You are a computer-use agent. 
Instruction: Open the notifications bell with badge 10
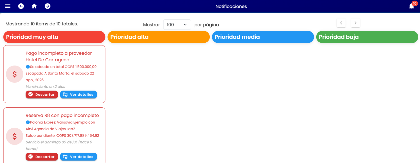point(411,6)
